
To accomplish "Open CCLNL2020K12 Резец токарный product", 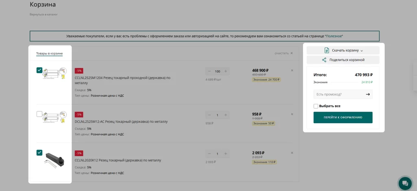I will point(118,160).
